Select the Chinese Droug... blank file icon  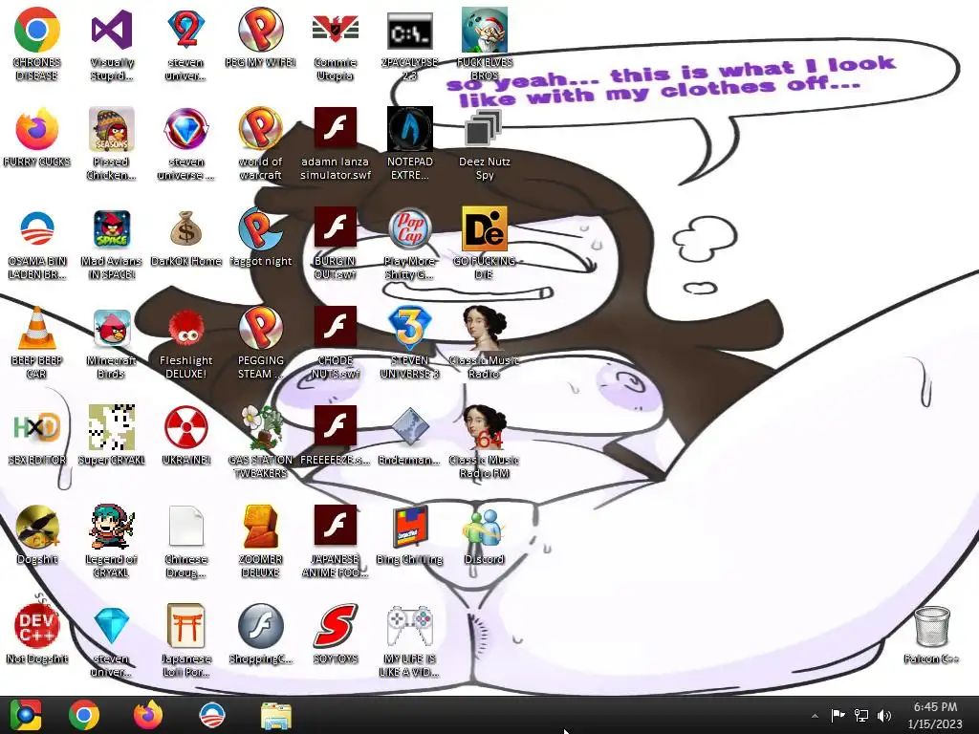(186, 527)
